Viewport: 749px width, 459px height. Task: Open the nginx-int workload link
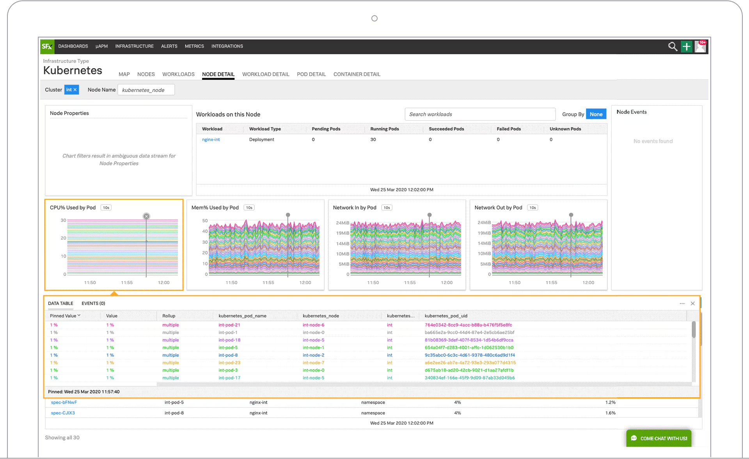(211, 139)
